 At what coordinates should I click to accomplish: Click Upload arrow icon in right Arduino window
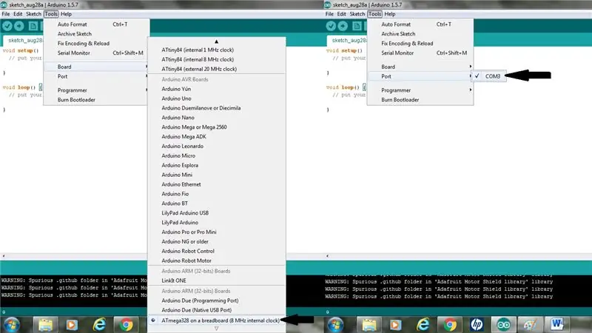click(x=343, y=26)
